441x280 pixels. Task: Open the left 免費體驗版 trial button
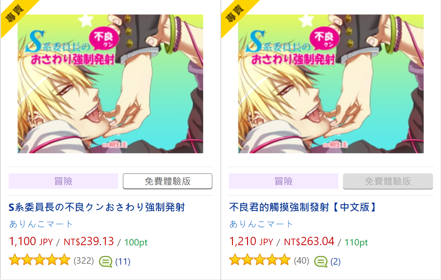pos(168,181)
